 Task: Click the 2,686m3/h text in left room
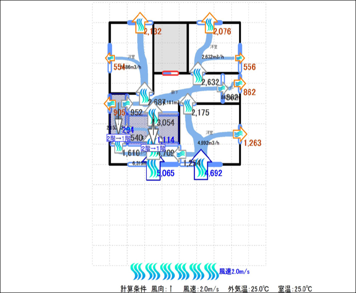tap(130, 67)
